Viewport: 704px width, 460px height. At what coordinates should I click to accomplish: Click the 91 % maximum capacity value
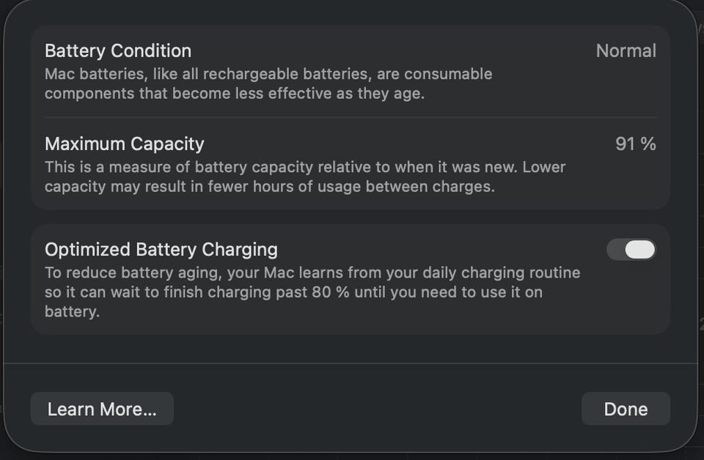point(635,144)
